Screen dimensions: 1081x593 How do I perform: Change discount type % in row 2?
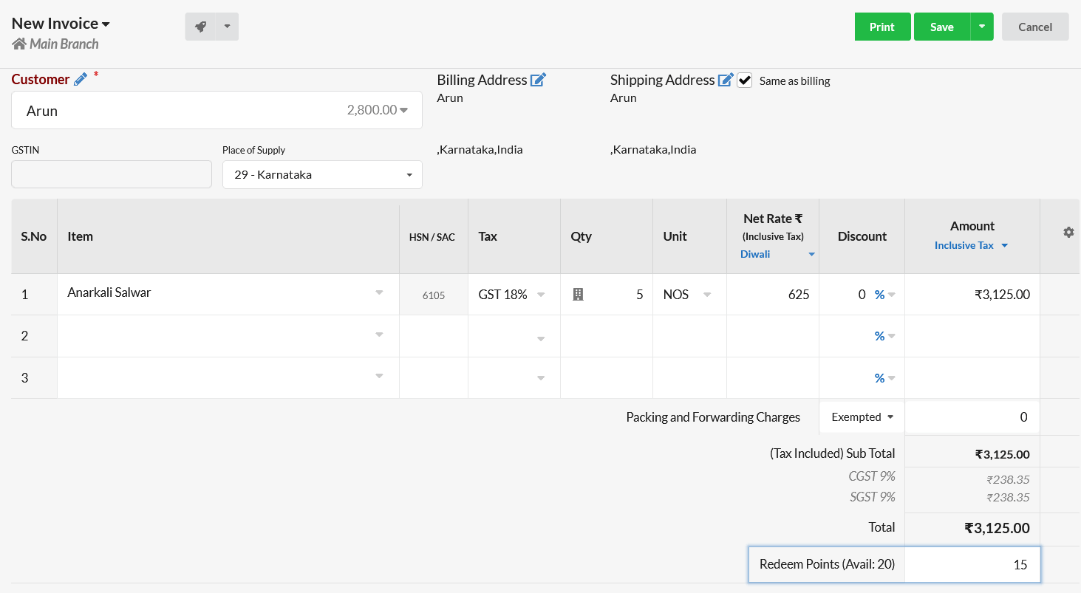884,336
